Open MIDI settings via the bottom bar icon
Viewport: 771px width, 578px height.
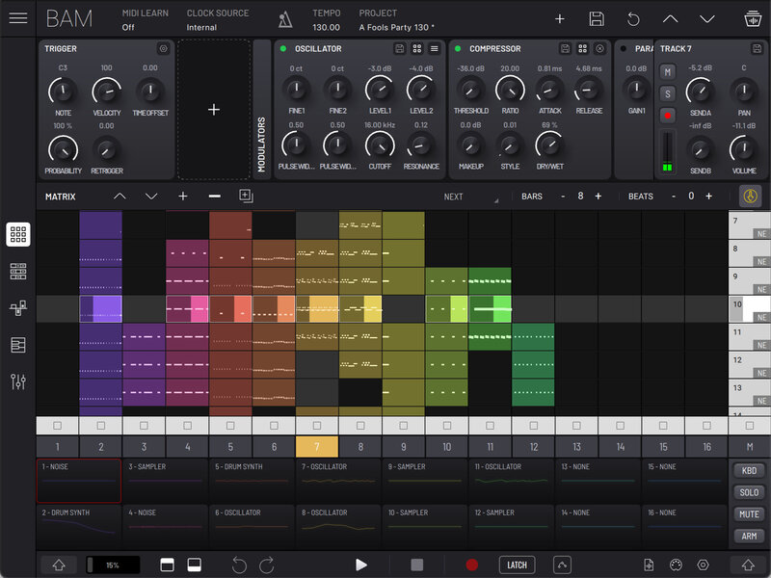tap(677, 565)
